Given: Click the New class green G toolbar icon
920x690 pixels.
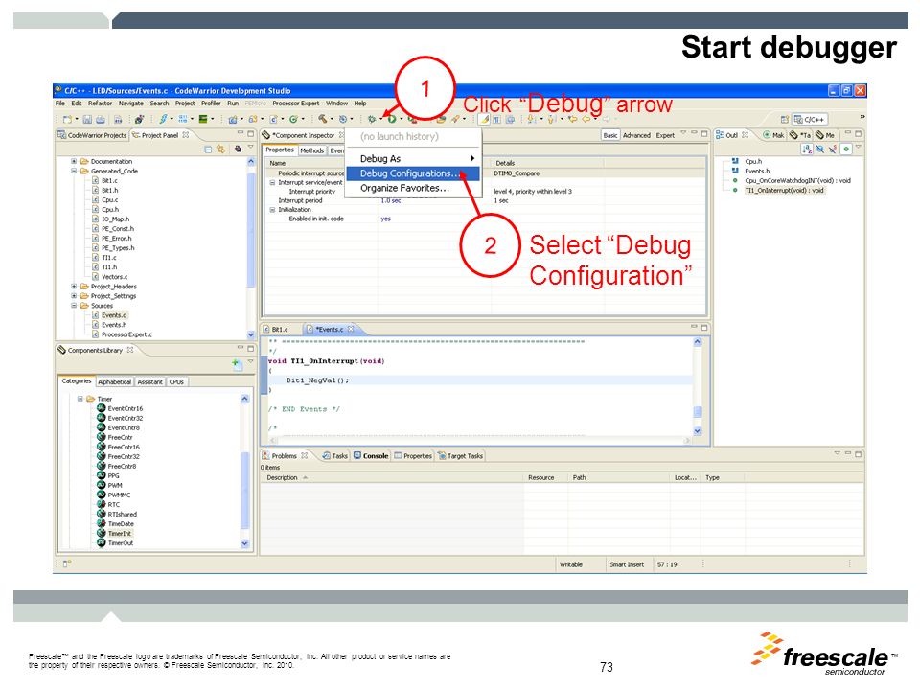Looking at the screenshot, I should pyautogui.click(x=293, y=119).
